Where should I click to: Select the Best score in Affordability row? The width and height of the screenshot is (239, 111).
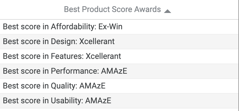119,27
